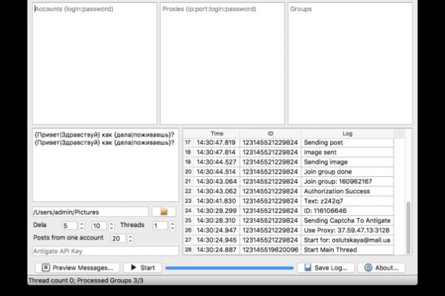
Task: Select log entry 'Join group done'
Action: pos(347,172)
